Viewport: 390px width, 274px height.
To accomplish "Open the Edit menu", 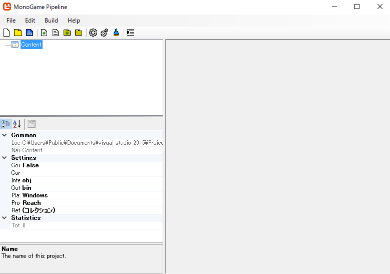I will 30,21.
